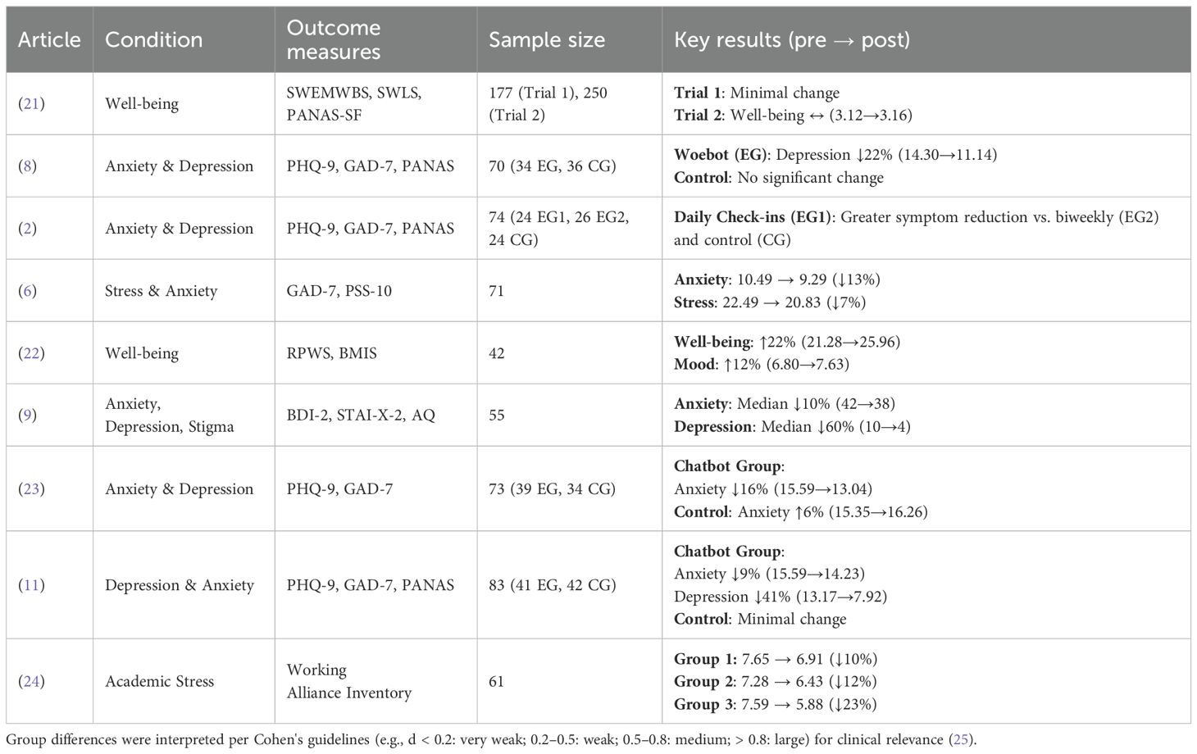Open reference 23 citation link

[x=31, y=489]
